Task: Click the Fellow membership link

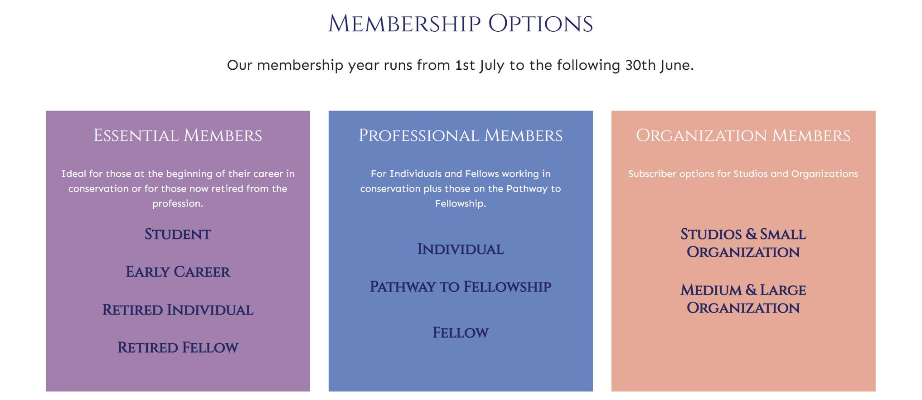Action: [x=460, y=333]
